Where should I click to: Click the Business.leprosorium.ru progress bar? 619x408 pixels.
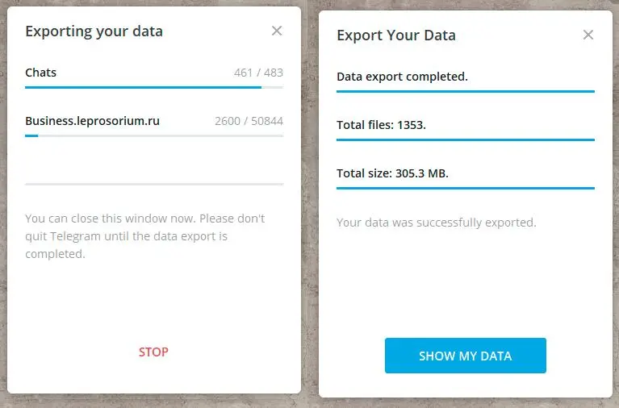click(154, 135)
